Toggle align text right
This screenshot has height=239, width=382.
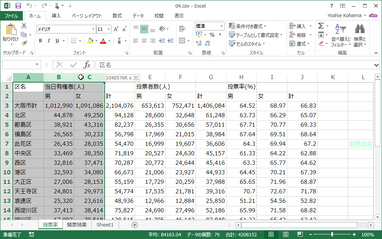[153, 41]
